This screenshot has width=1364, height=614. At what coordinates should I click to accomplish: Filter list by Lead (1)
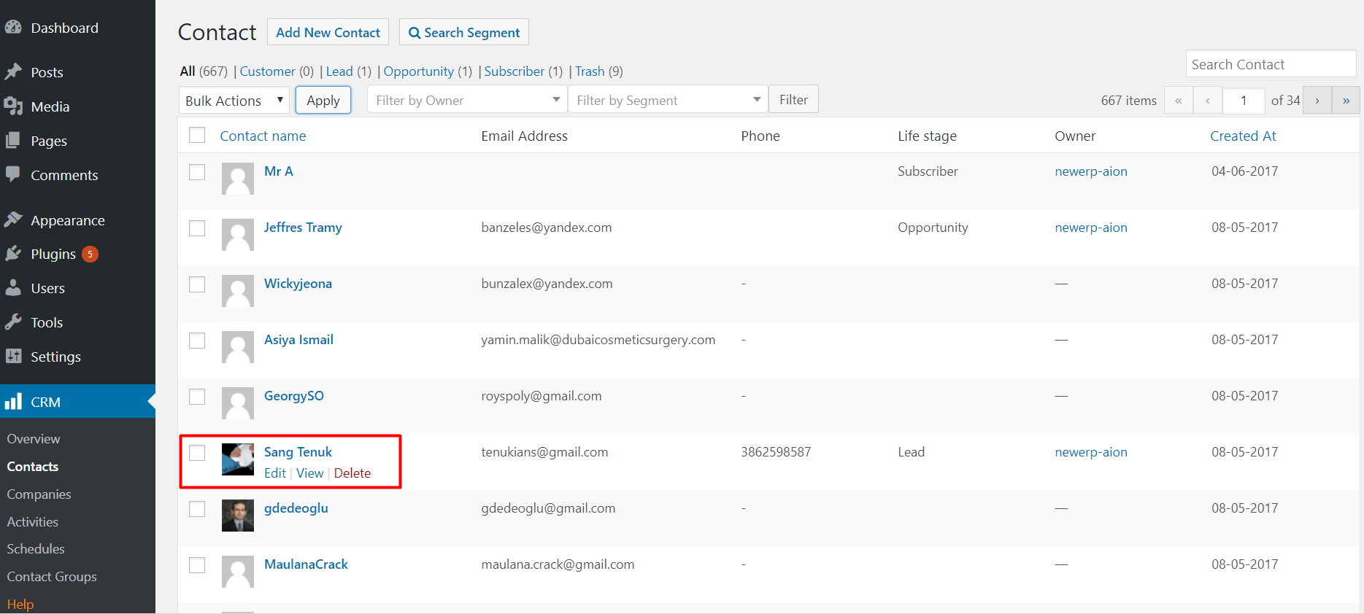point(349,71)
